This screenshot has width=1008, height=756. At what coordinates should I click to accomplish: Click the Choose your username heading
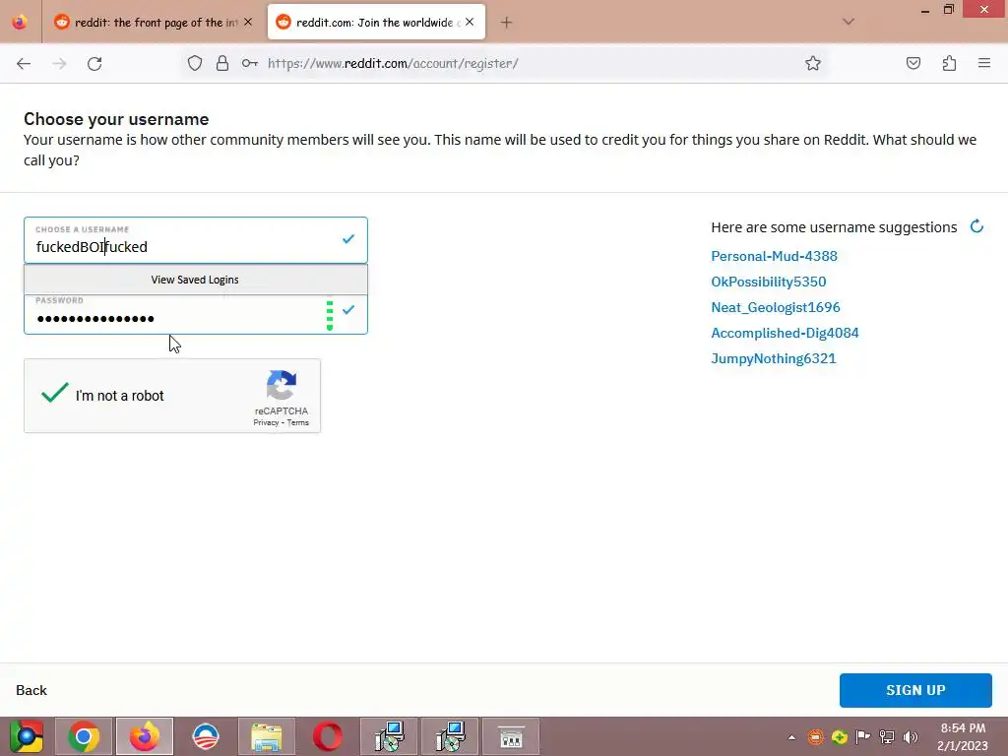(116, 119)
